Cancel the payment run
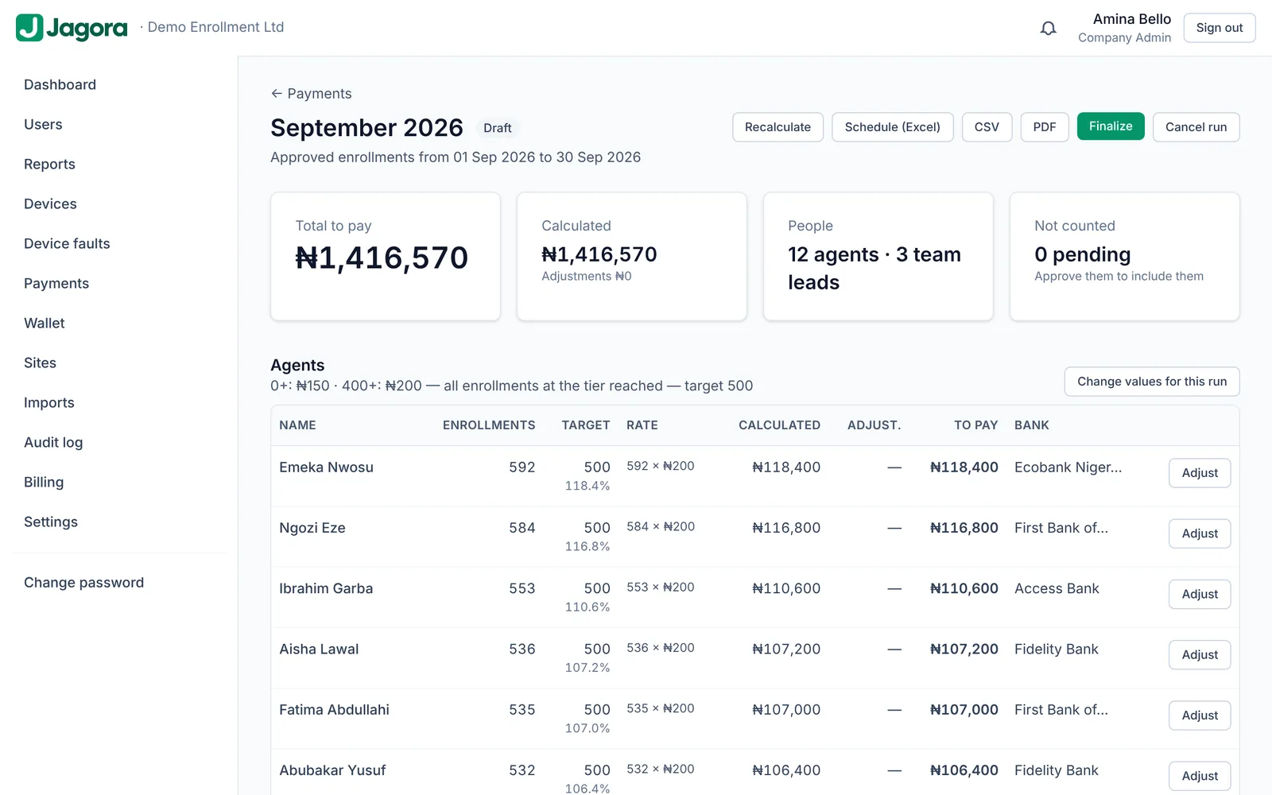The width and height of the screenshot is (1272, 795). point(1196,127)
